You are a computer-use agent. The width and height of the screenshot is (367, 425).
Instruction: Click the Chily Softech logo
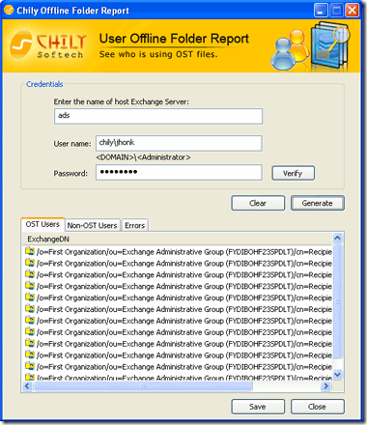(48, 45)
